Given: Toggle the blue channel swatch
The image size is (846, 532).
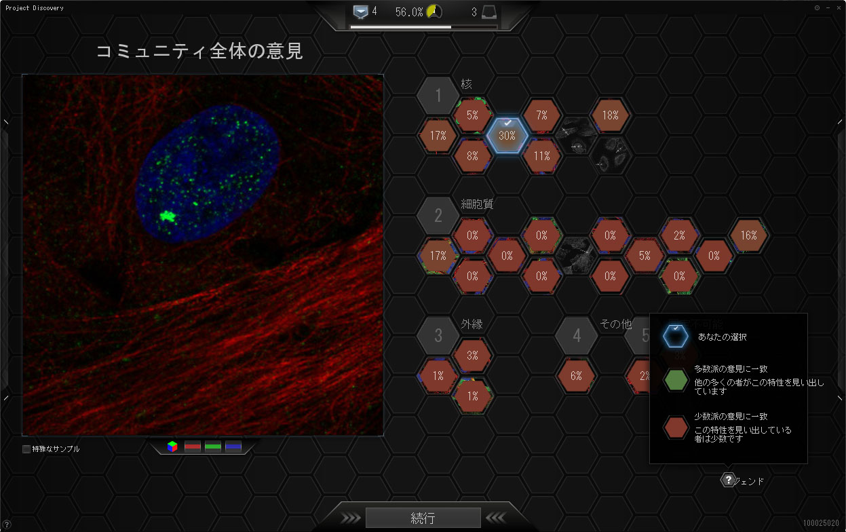Looking at the screenshot, I should 233,446.
